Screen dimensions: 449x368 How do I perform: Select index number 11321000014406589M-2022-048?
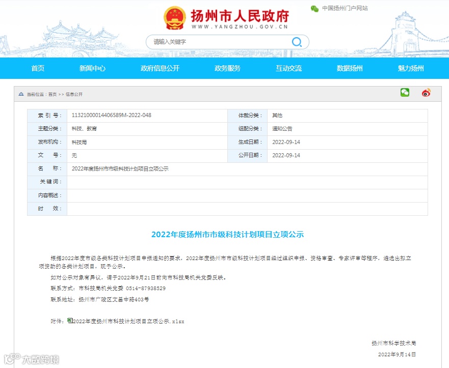tap(112, 115)
